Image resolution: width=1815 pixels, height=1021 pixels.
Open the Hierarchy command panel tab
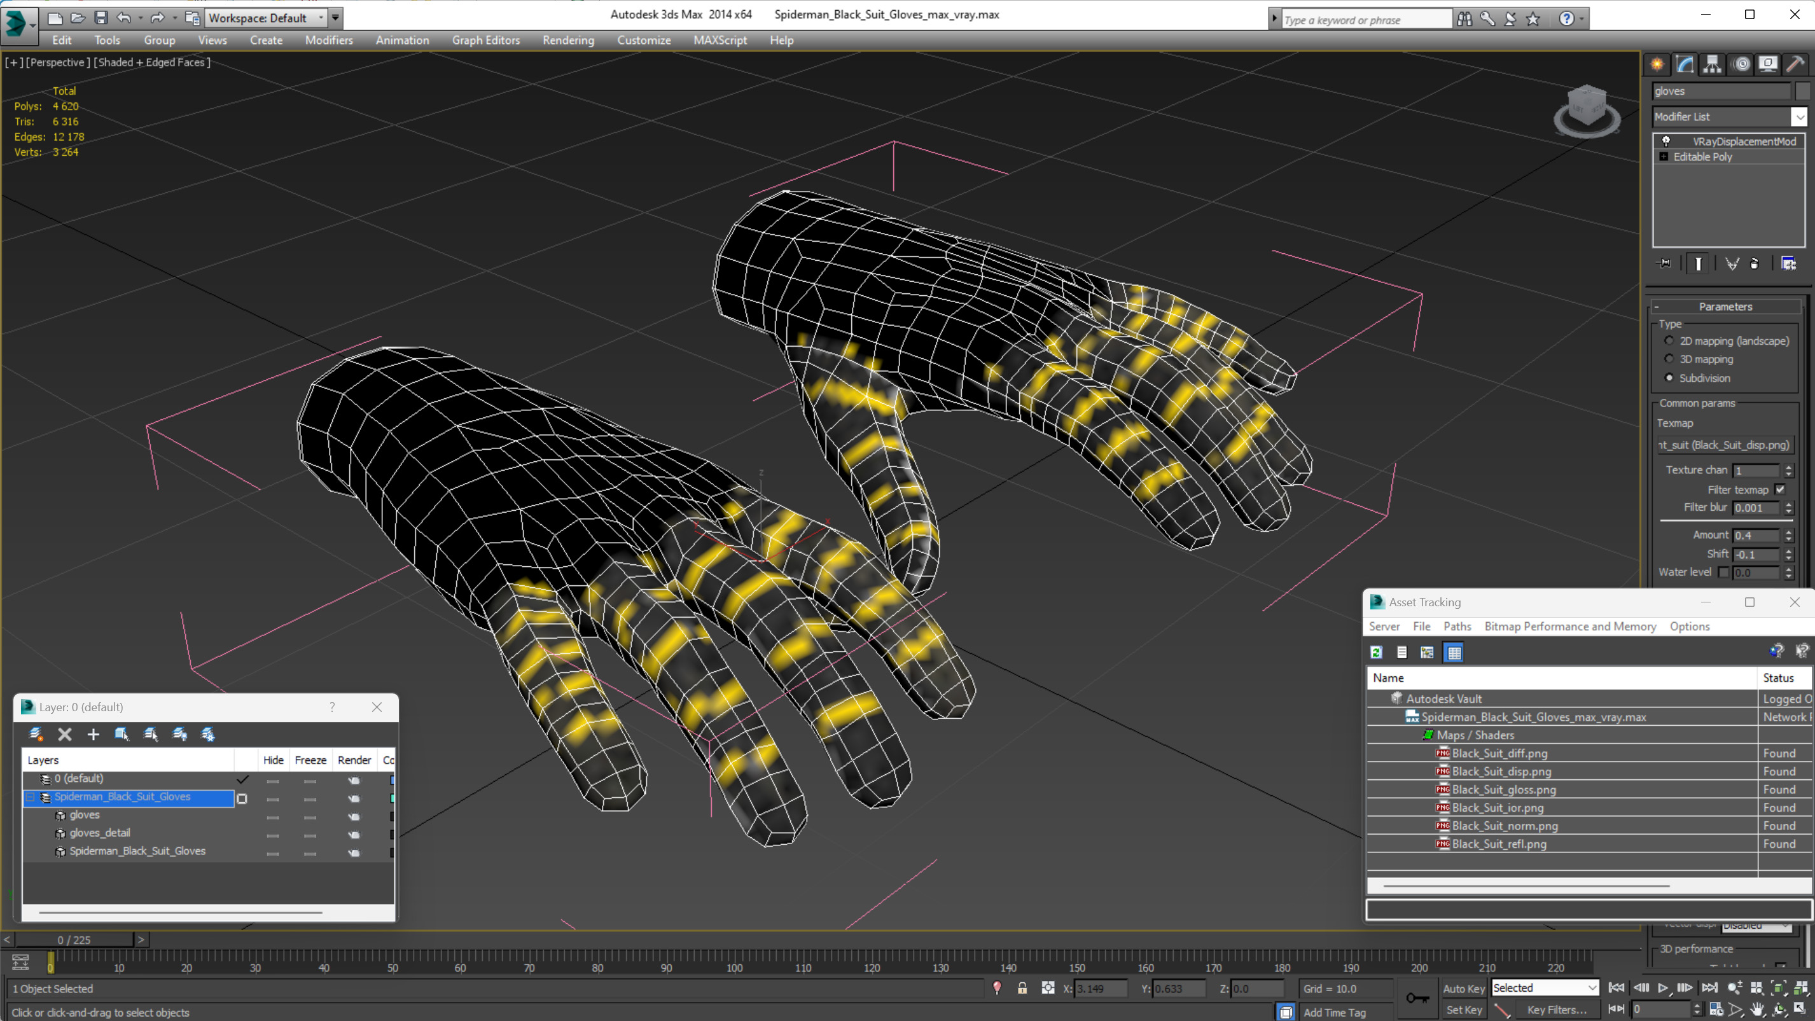[1712, 64]
